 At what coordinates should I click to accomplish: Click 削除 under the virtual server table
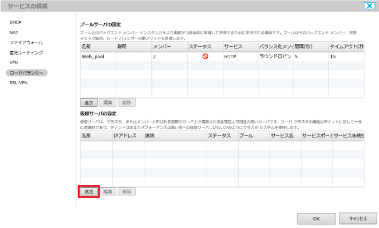(127, 192)
